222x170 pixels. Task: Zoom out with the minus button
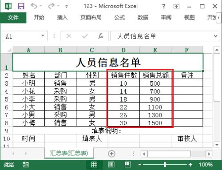140,165
